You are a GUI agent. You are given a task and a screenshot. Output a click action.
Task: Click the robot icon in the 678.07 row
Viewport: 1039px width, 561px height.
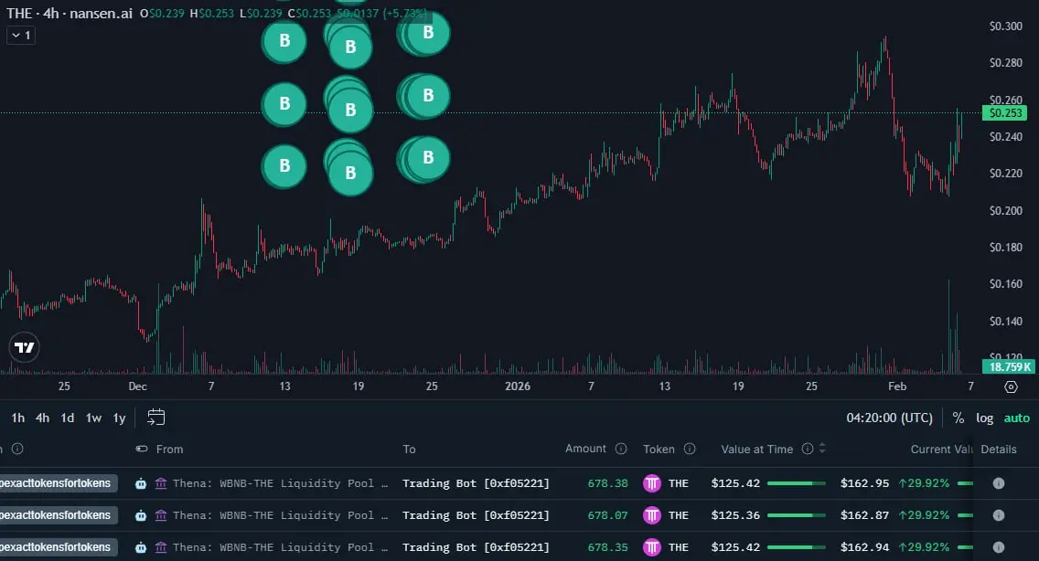tap(141, 515)
